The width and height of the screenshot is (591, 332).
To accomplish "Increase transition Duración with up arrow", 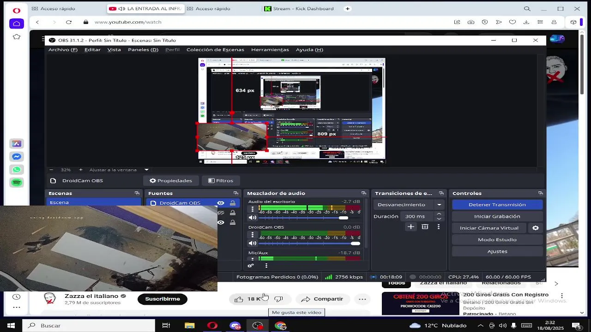I will (439, 214).
